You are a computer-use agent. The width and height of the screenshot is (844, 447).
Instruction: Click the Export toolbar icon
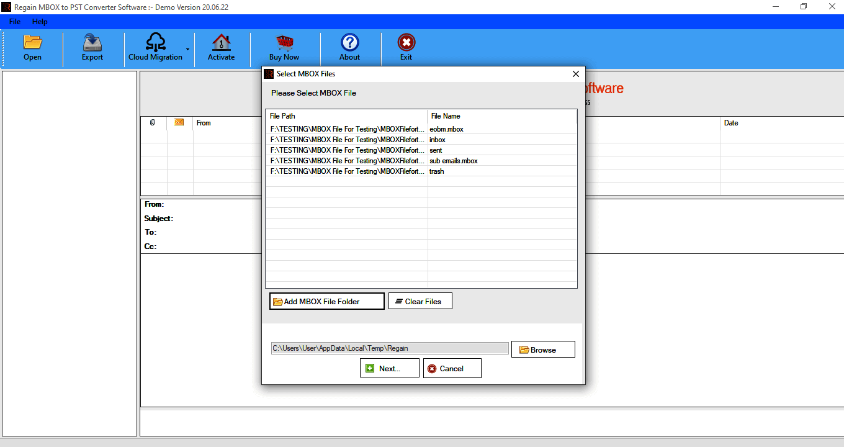point(92,48)
